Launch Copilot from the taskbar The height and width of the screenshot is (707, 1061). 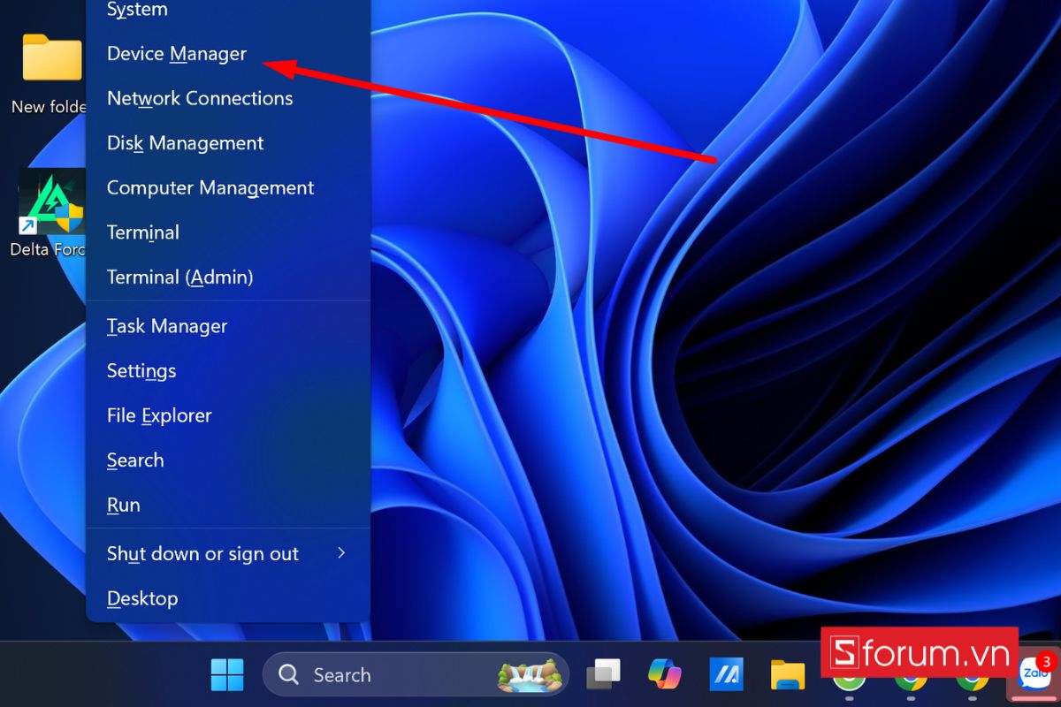tap(665, 675)
